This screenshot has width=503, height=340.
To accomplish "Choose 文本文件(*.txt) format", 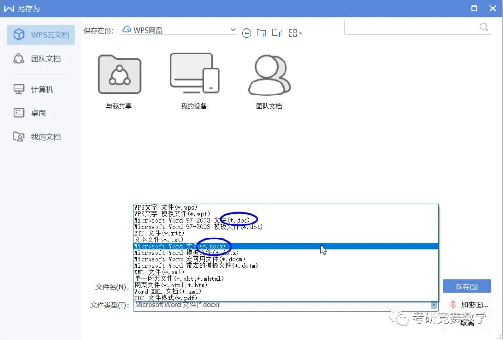I will point(285,239).
